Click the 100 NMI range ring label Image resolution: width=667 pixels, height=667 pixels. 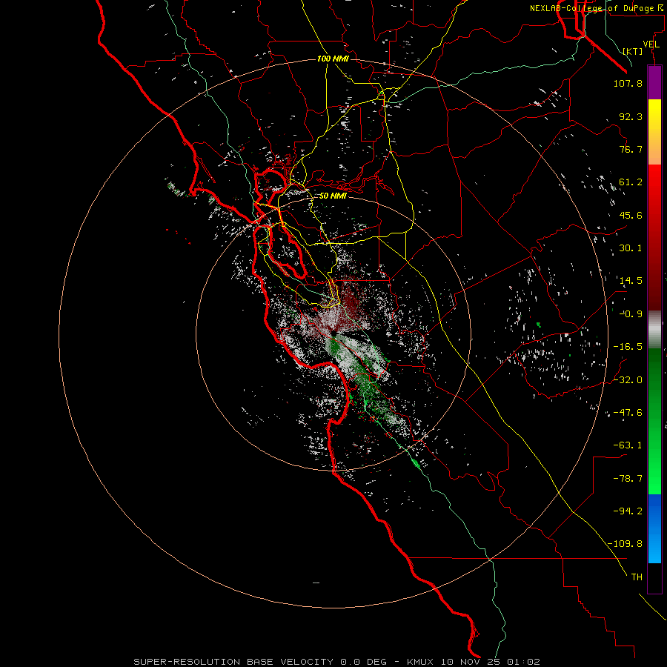333,59
